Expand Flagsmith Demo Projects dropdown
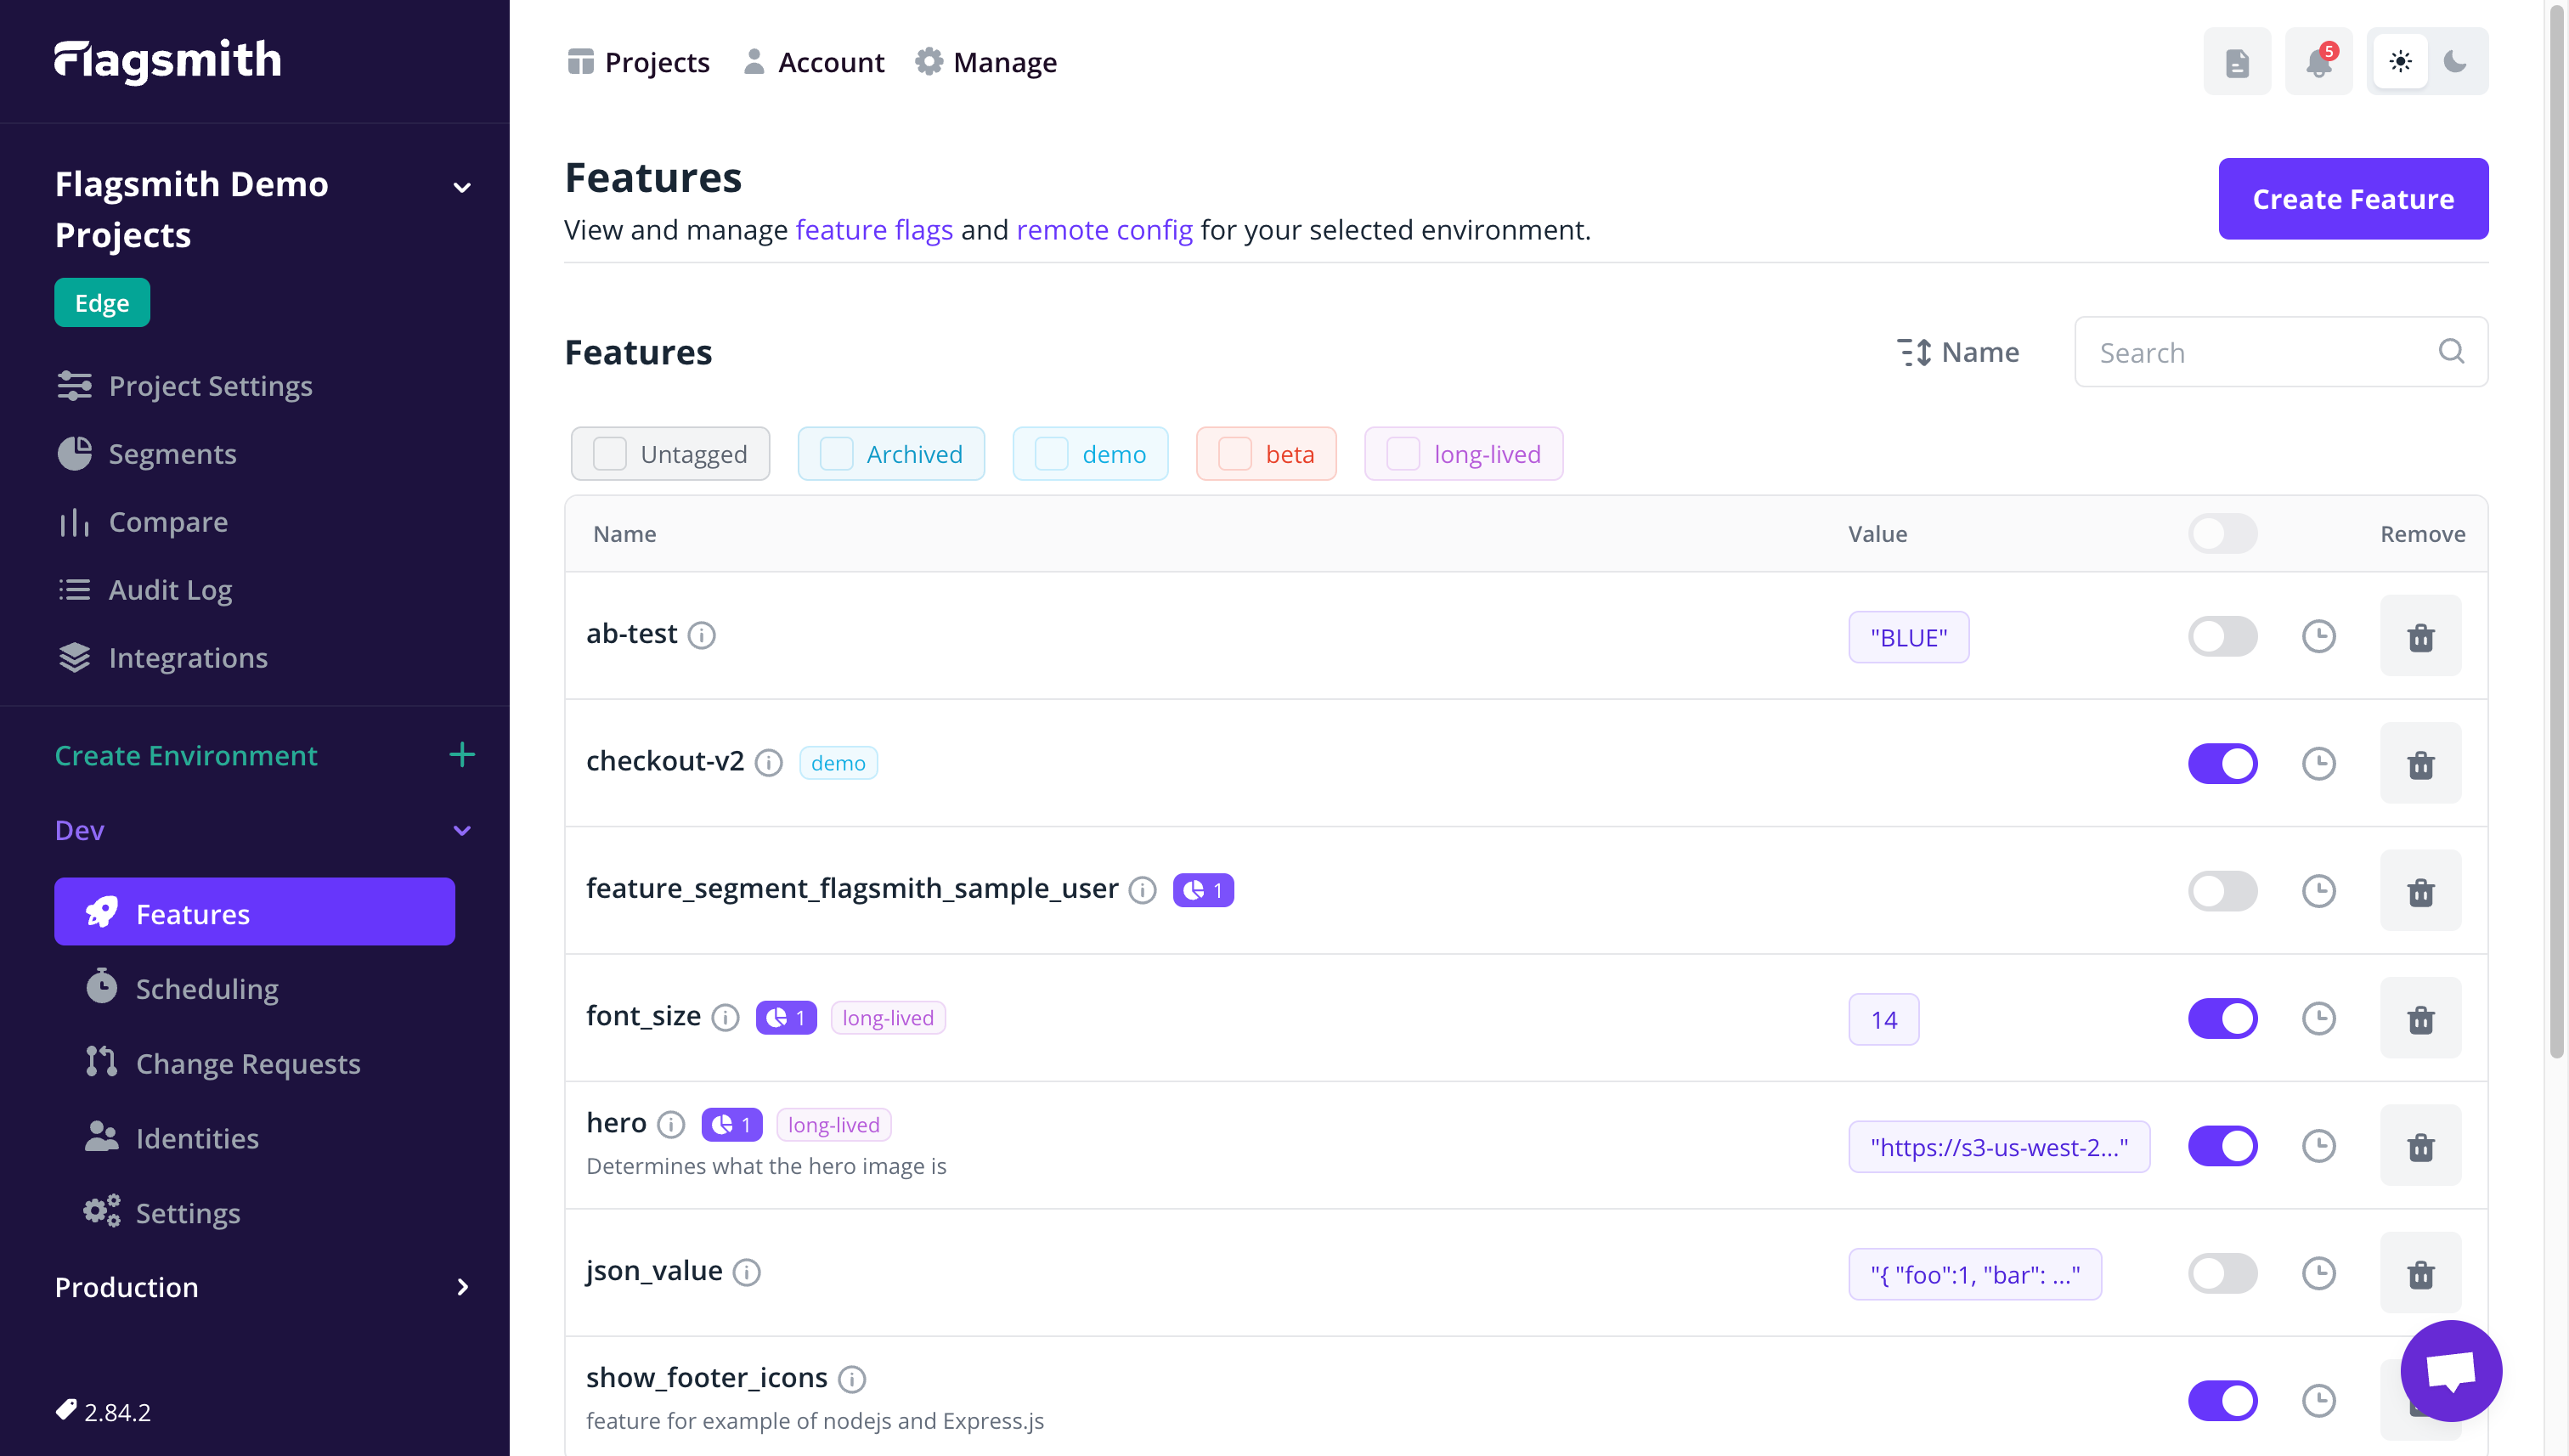Screen dimensions: 2569x1456 [x=460, y=187]
